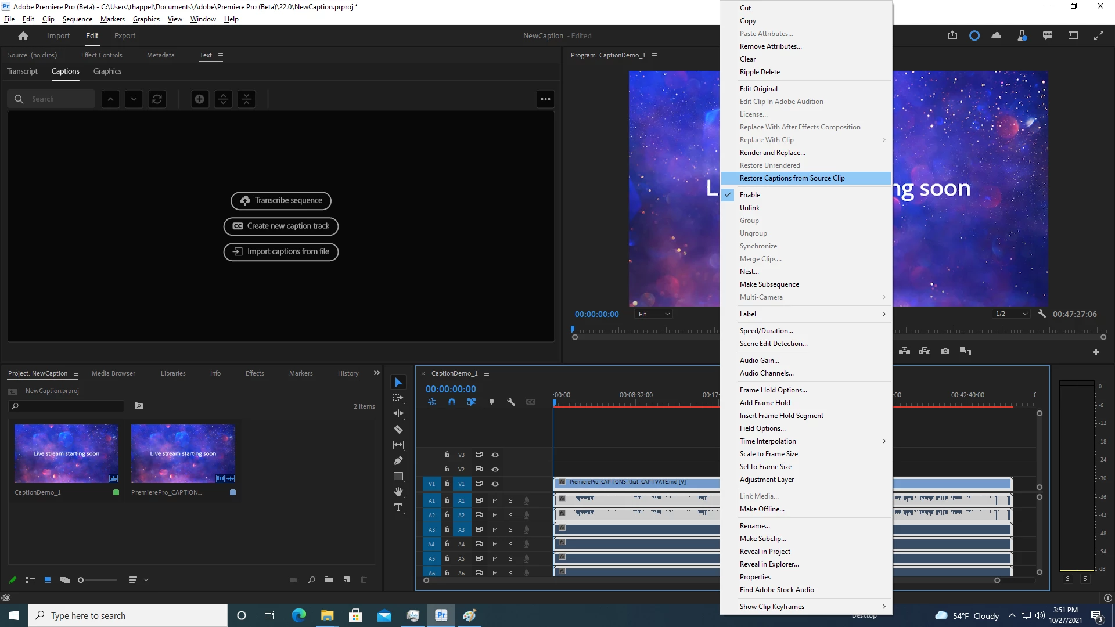Toggle V1 track output eye icon
Viewport: 1115px width, 627px height.
click(x=495, y=484)
